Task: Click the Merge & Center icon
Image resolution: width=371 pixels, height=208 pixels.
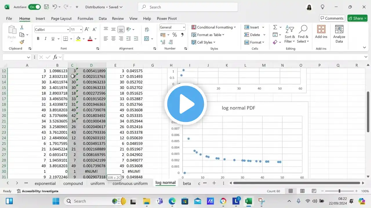Action: coord(147,39)
